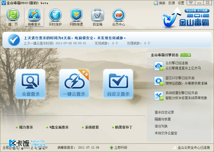Viewport: 214px width, 152px height.
Task: Open 查杀日志记录 scan log
Action: [x=164, y=113]
